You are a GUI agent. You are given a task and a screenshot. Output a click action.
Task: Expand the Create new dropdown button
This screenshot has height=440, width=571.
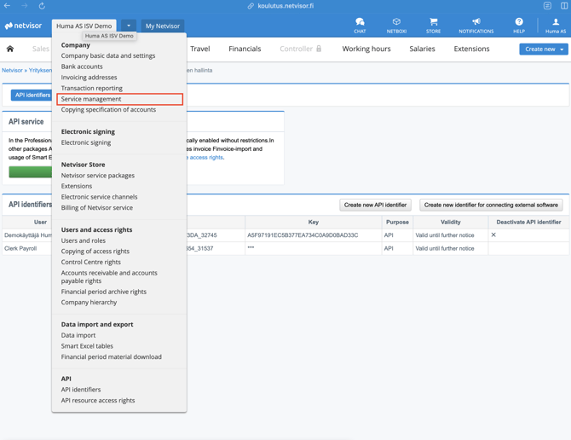[543, 49]
